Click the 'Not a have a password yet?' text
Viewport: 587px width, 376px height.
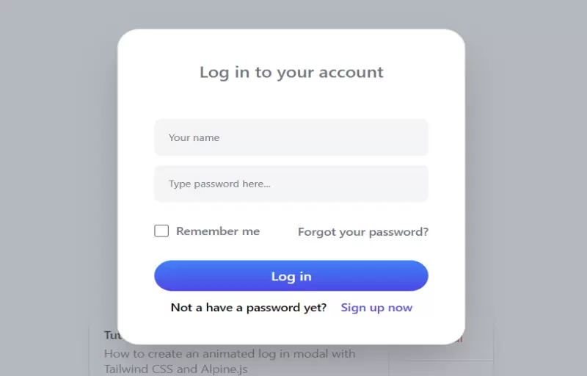(x=249, y=308)
